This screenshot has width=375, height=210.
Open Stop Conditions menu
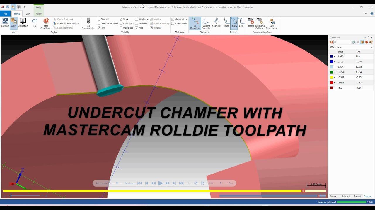[46, 24]
